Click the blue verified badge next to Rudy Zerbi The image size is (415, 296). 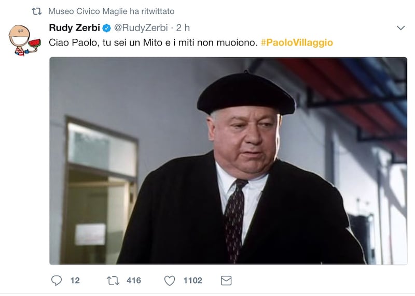[107, 28]
